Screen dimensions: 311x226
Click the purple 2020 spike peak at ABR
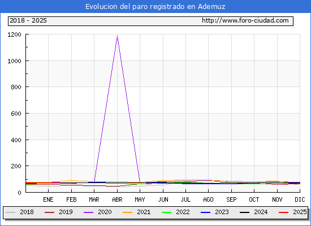point(117,36)
